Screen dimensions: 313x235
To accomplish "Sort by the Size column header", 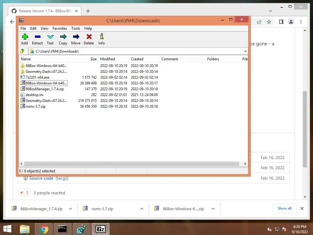I will [83, 59].
